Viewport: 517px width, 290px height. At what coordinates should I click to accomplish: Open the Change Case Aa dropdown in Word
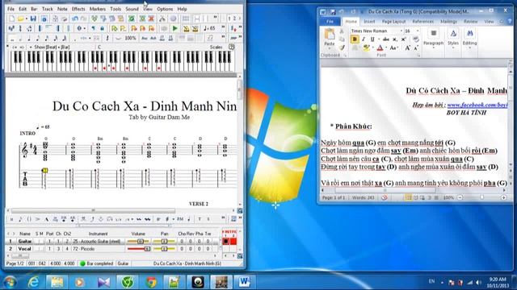coord(393,48)
